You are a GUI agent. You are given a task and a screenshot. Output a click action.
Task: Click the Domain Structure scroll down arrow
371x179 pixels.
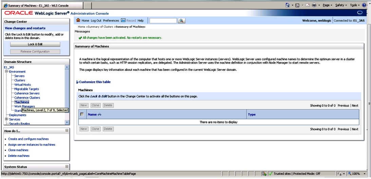(67, 122)
